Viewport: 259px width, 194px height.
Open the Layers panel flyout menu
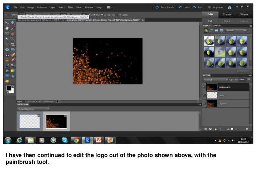click(250, 75)
